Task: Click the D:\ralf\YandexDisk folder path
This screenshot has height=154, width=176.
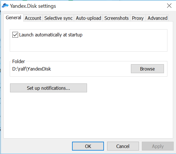Action: 32,69
